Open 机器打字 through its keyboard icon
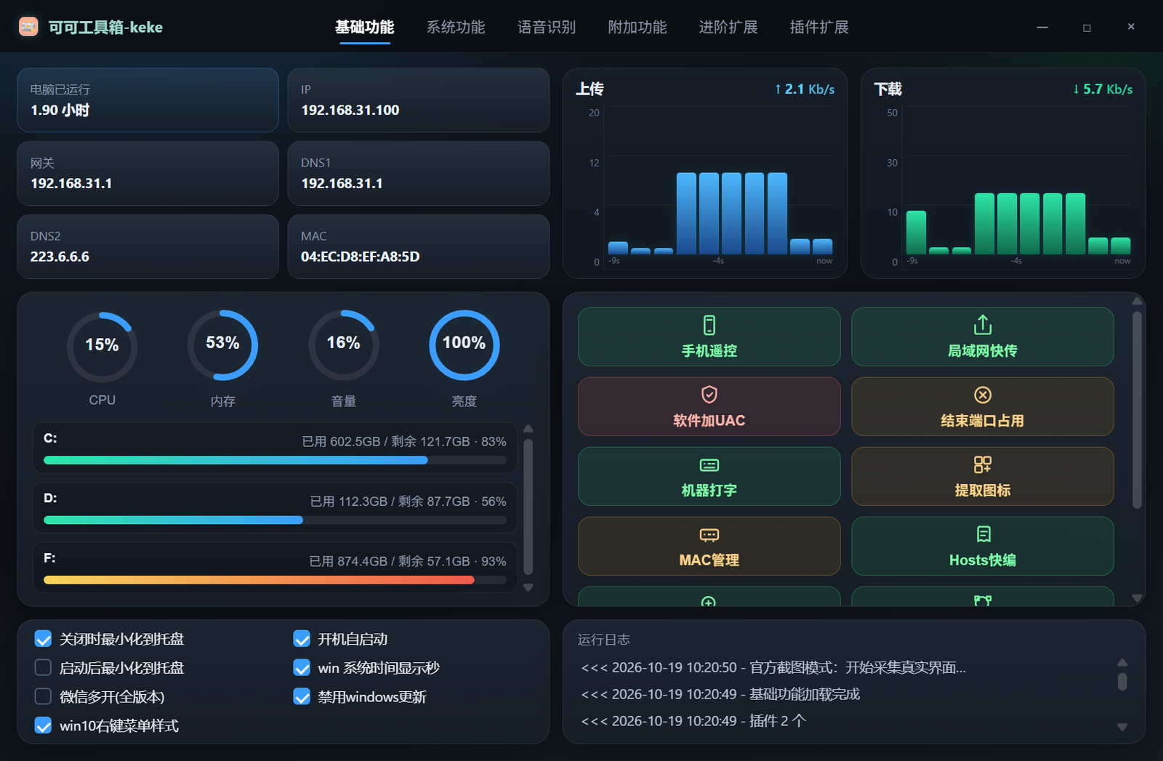This screenshot has height=761, width=1163. [x=709, y=464]
